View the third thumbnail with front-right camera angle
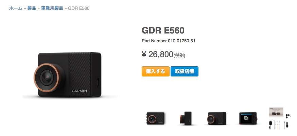Viewport: 297px width, 136px height. [x=217, y=118]
